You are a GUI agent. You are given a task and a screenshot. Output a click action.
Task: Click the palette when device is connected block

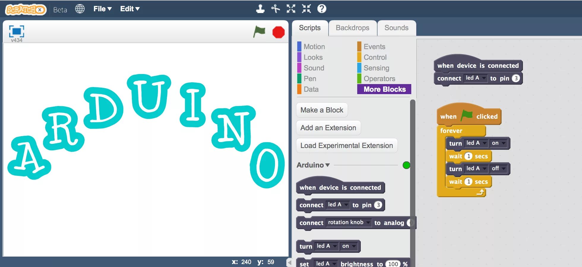coord(340,187)
